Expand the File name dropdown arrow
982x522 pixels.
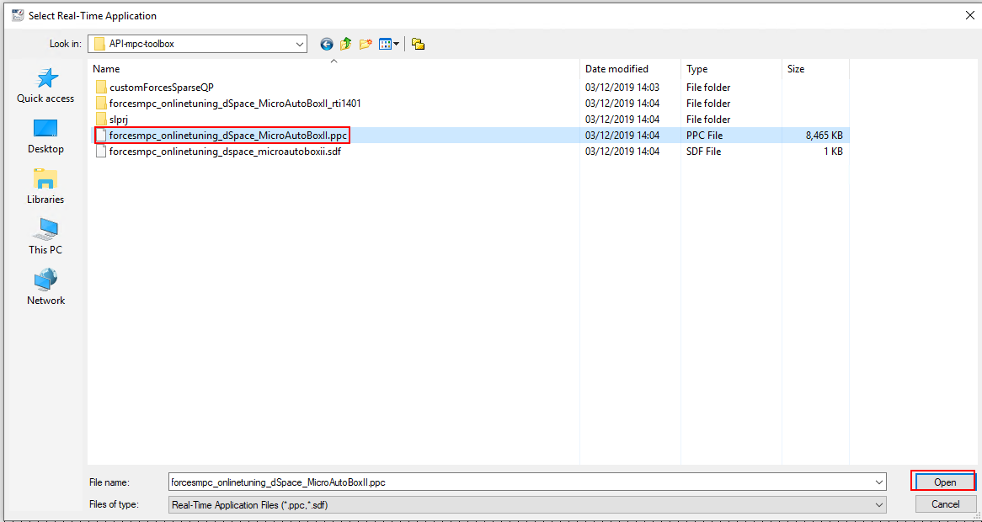879,482
